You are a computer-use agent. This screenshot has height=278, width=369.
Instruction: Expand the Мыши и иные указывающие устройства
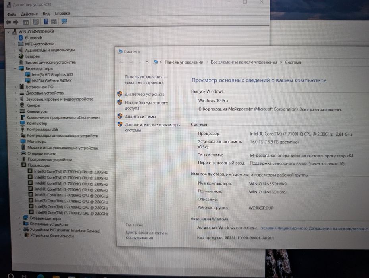pos(17,148)
